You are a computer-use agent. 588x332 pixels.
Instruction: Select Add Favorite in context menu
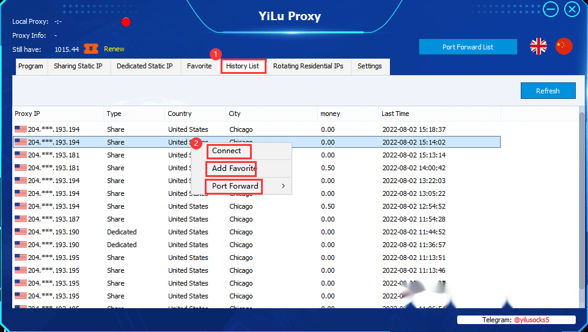pyautogui.click(x=231, y=168)
